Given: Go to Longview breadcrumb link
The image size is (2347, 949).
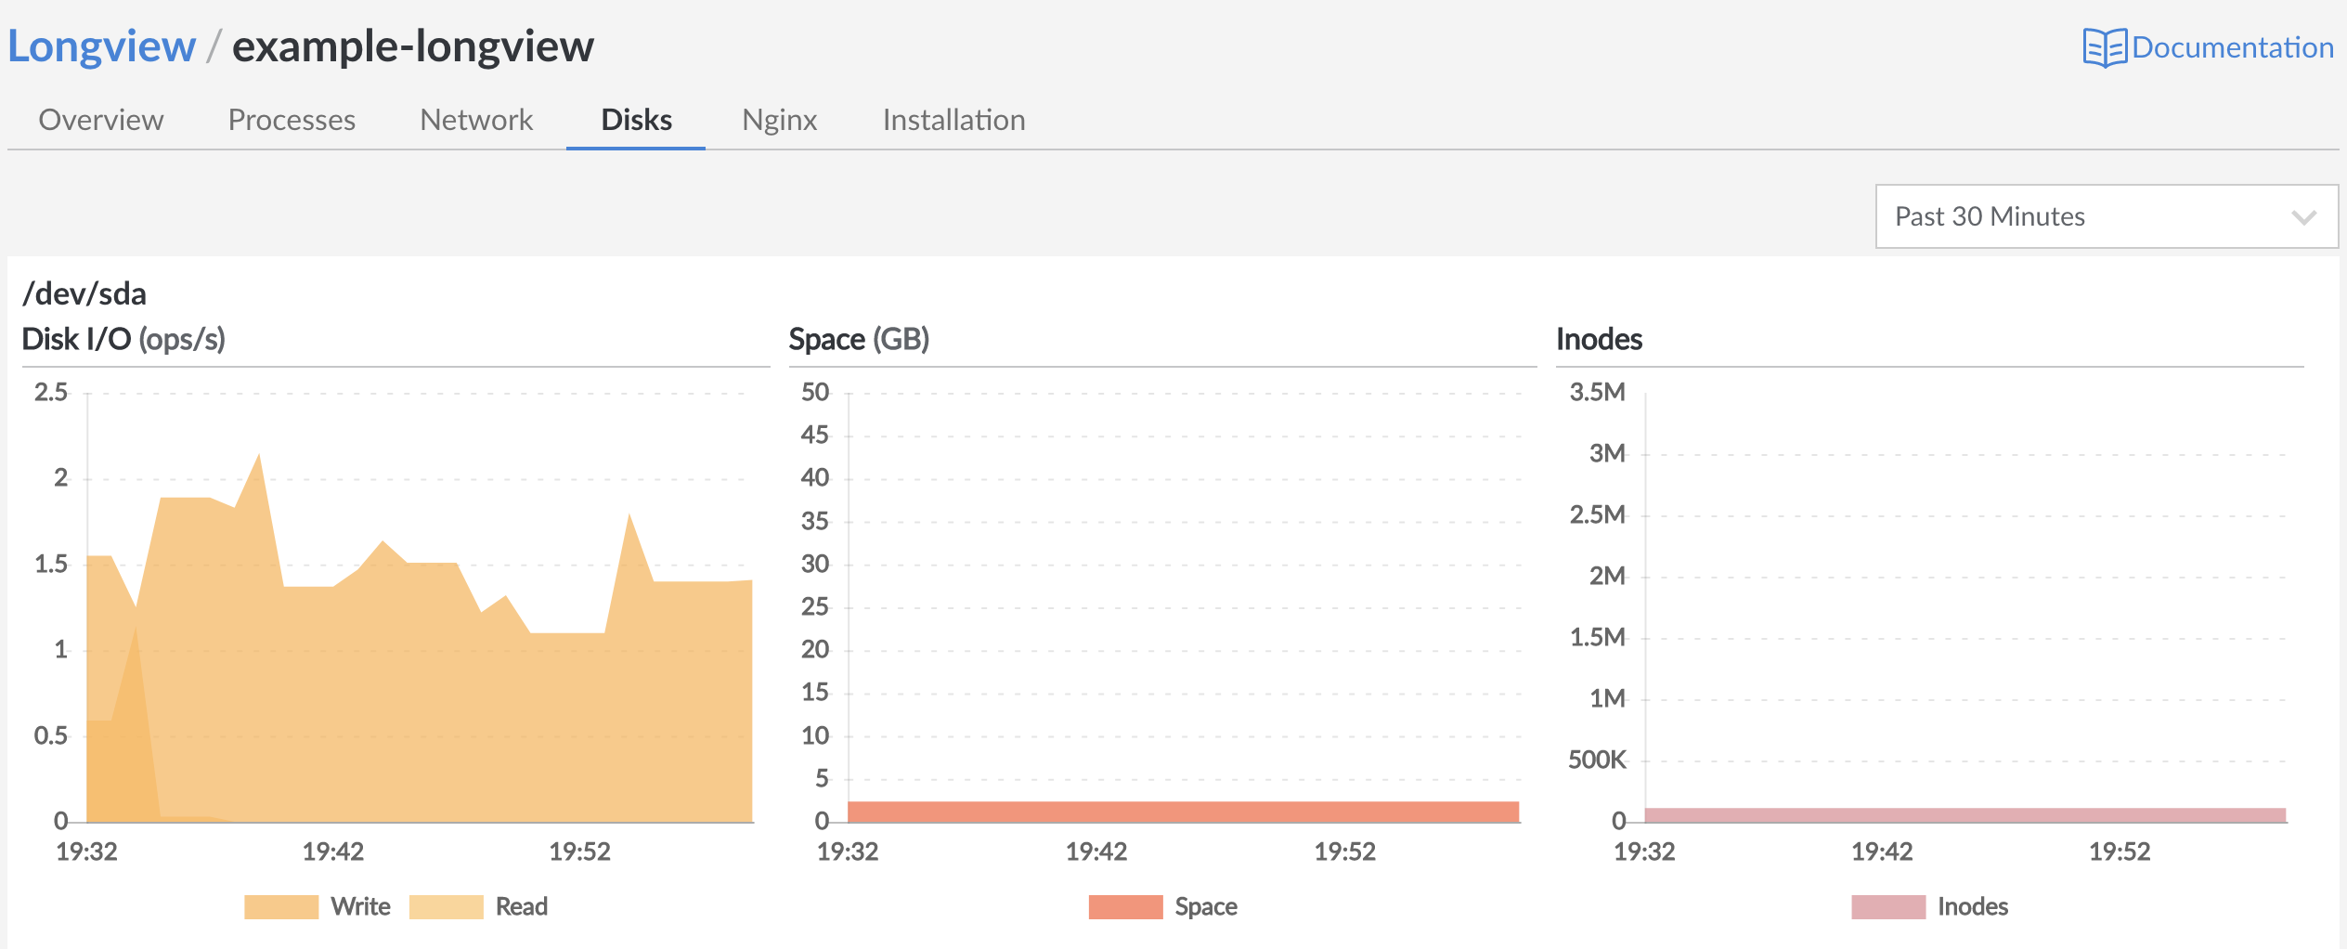Looking at the screenshot, I should pyautogui.click(x=102, y=46).
